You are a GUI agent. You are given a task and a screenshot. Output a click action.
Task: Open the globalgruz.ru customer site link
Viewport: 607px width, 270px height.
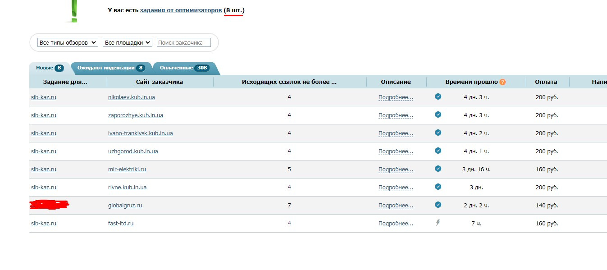pos(125,206)
